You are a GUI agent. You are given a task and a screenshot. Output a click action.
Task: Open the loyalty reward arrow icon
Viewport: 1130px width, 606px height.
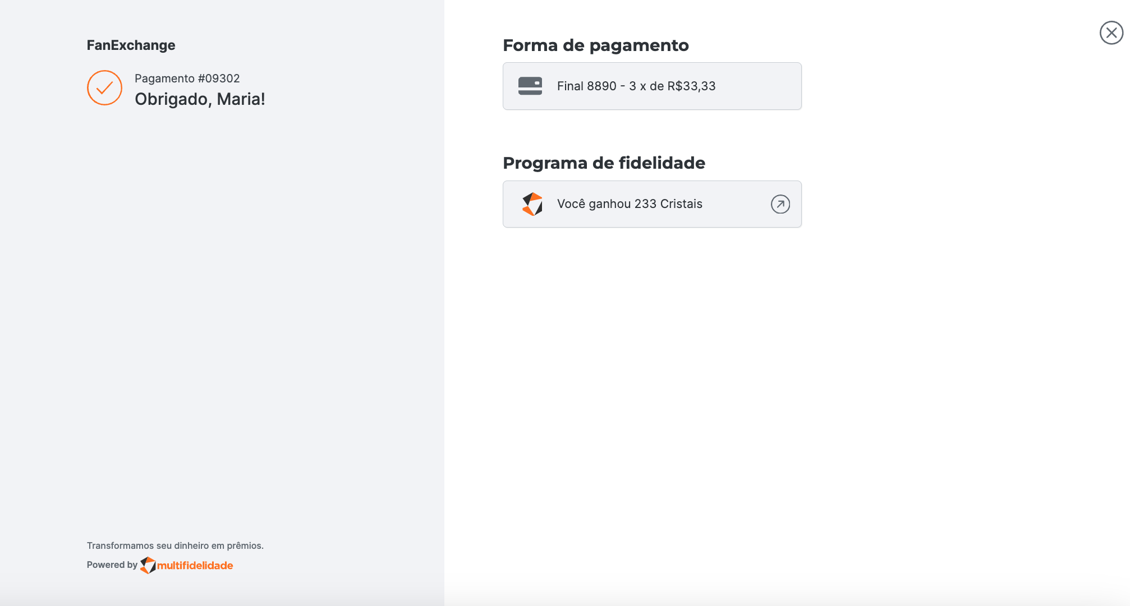(x=780, y=204)
